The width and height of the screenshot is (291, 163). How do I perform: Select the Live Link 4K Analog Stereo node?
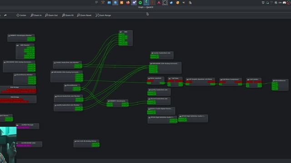[x=86, y=144]
